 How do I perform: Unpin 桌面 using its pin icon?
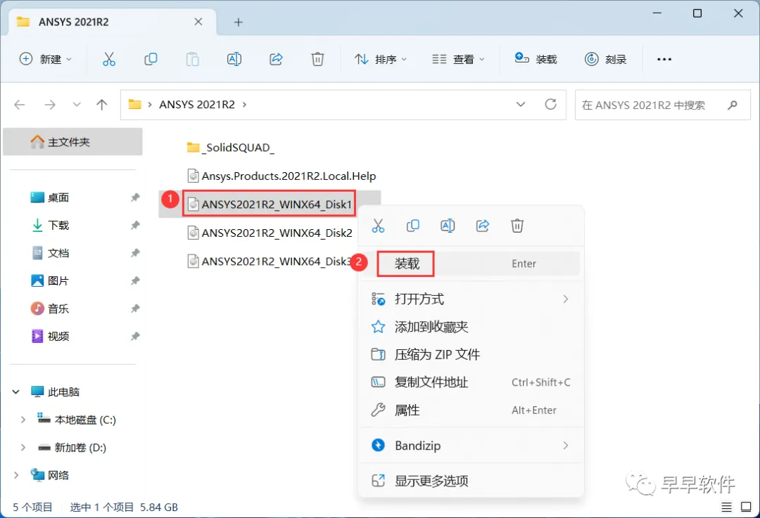coord(135,198)
